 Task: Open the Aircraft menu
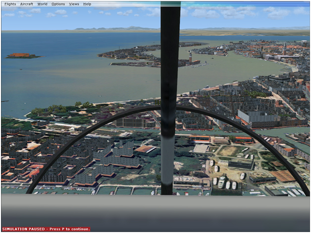tap(27, 4)
